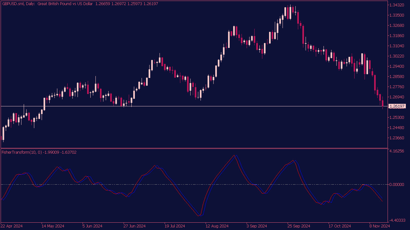Click the current price label 1.26197
Screen dimensions: 410x230
click(397, 106)
